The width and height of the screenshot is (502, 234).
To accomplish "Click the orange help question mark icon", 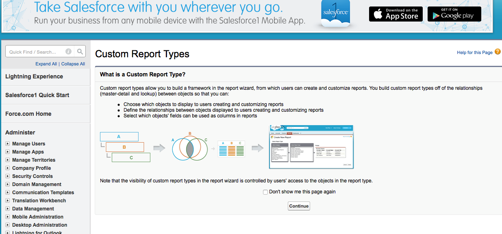I will pyautogui.click(x=498, y=52).
